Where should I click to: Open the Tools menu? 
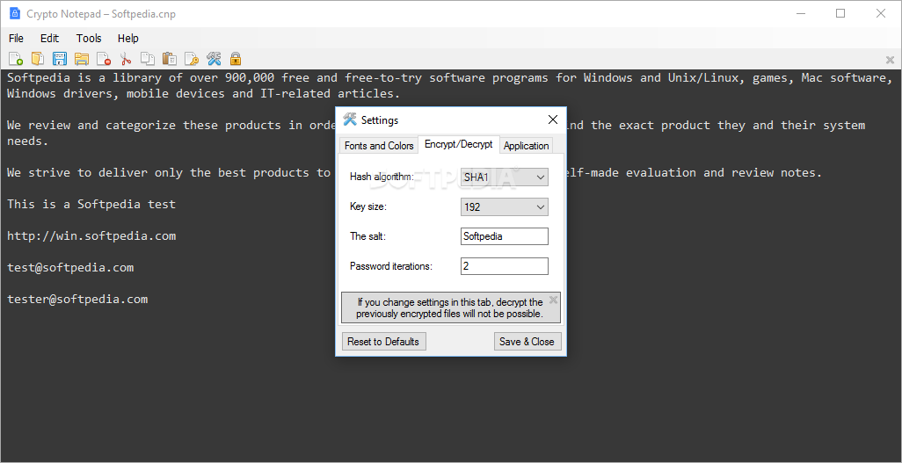pyautogui.click(x=89, y=39)
